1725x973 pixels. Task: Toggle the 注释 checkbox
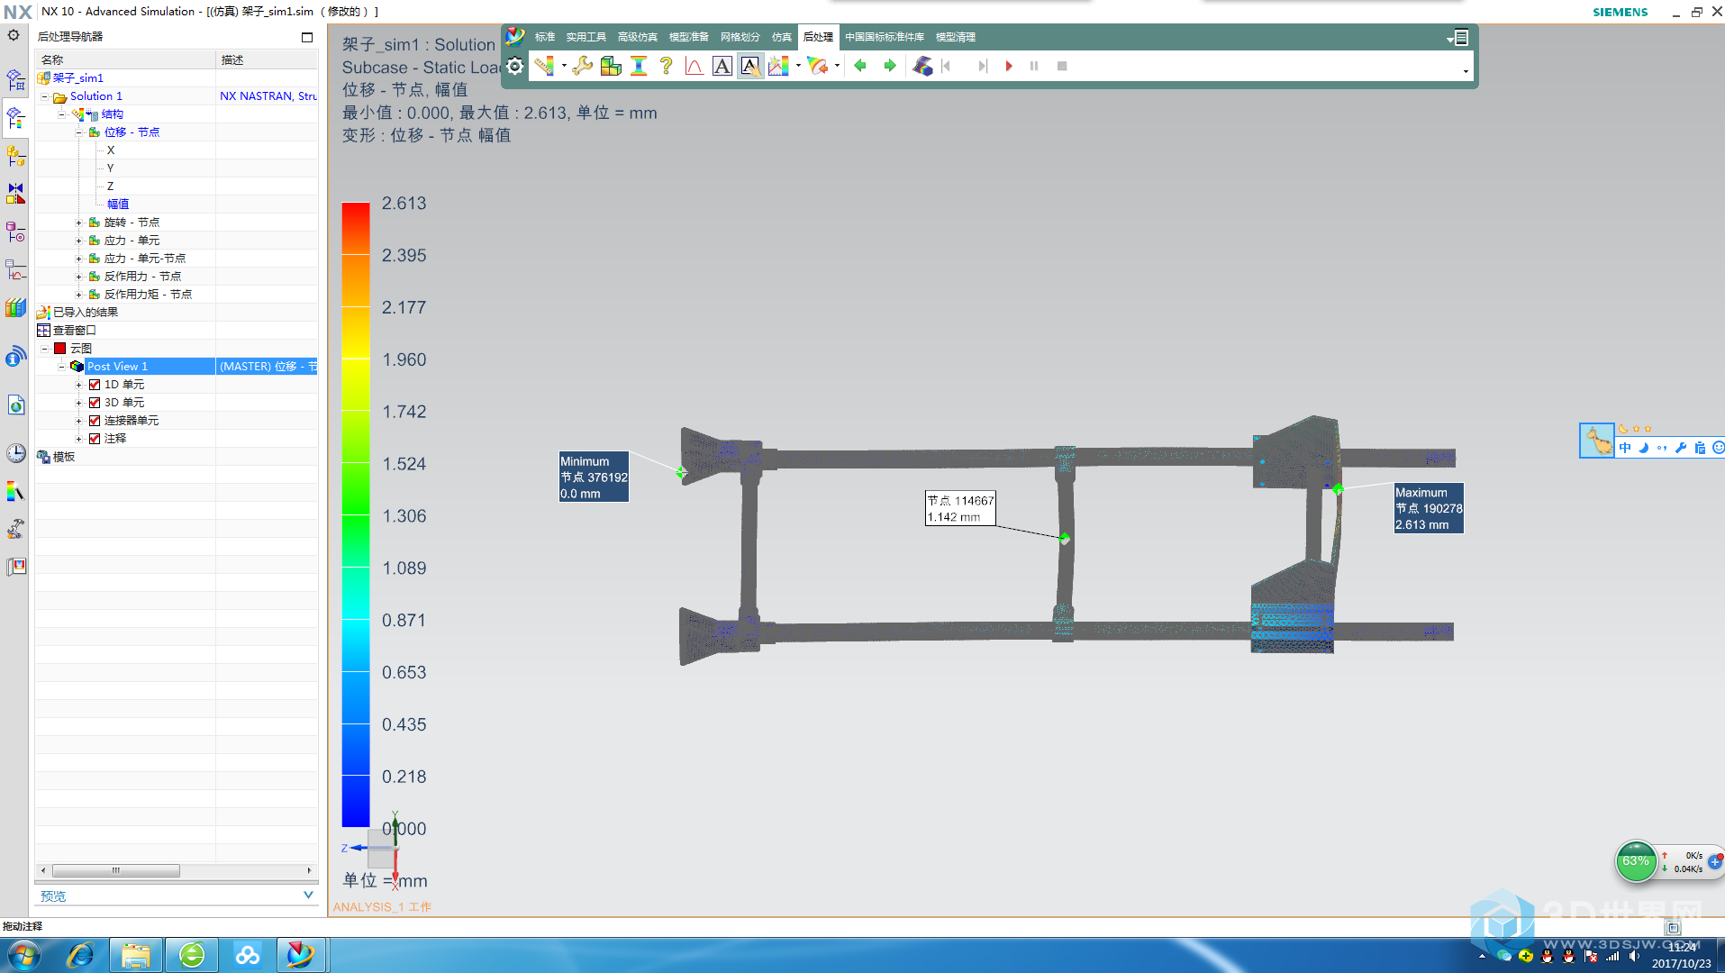95,439
